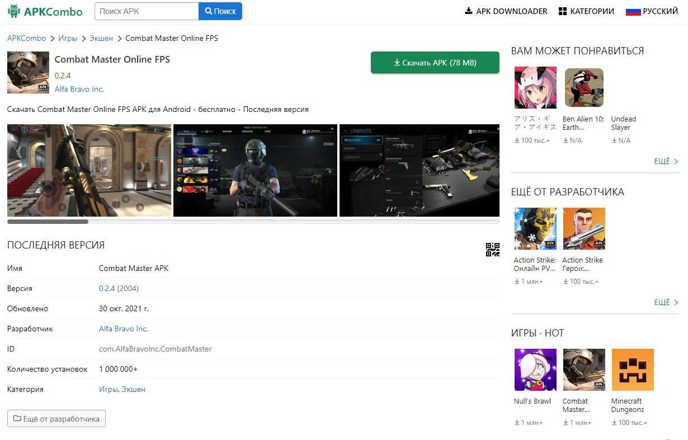Click the APKCombo Android logo
Image resolution: width=688 pixels, height=440 pixels.
click(x=13, y=11)
